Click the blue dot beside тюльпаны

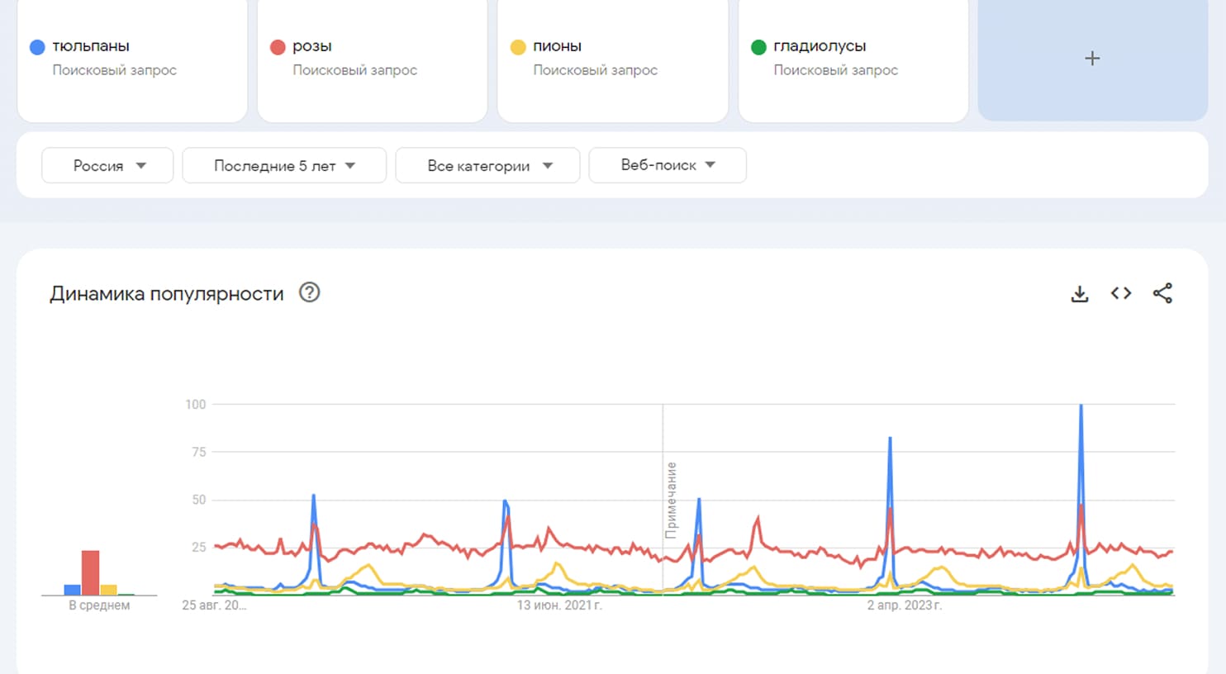pos(37,47)
